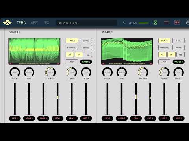Click Waves 1 slider above PITCH's LFO 2 source
The width and height of the screenshot is (189, 141).
pyautogui.click(x=15, y=99)
